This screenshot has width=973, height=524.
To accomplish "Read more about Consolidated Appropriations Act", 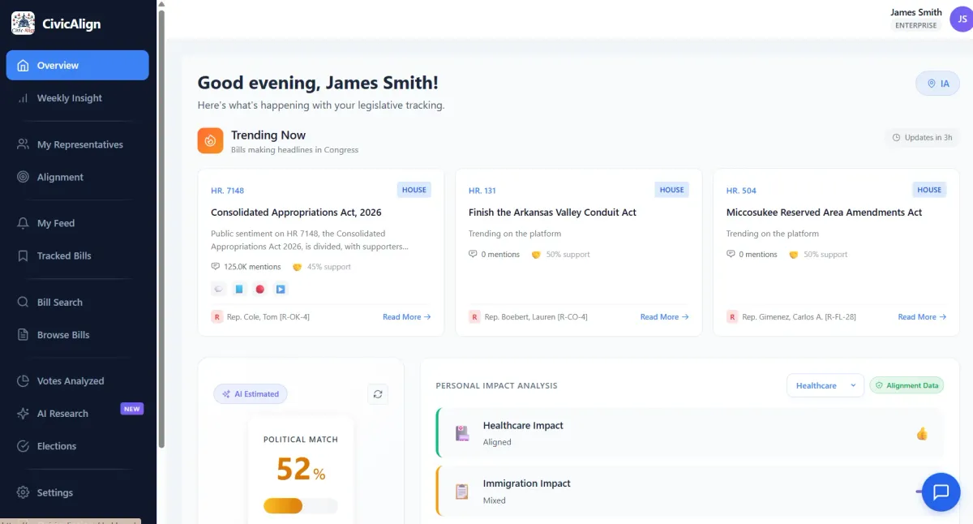I will coord(406,317).
